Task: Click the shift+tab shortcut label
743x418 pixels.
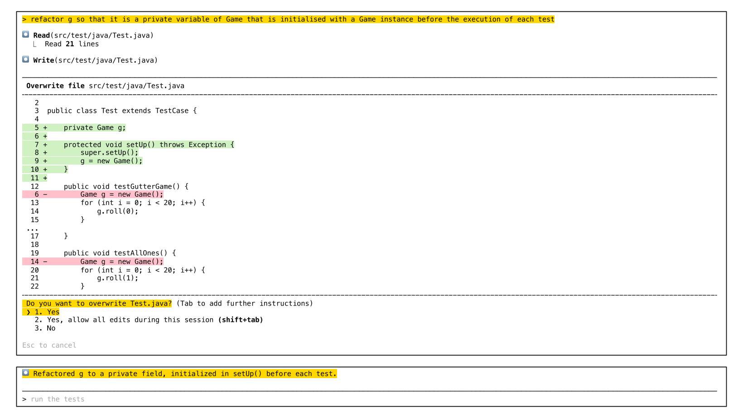Action: 241,320
